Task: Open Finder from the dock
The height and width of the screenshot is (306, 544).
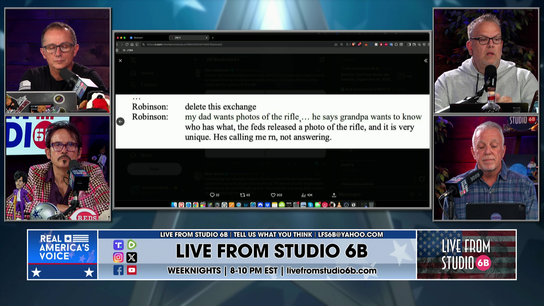Action: point(174,205)
